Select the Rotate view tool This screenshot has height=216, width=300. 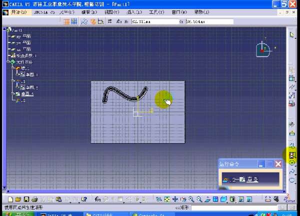183,200
